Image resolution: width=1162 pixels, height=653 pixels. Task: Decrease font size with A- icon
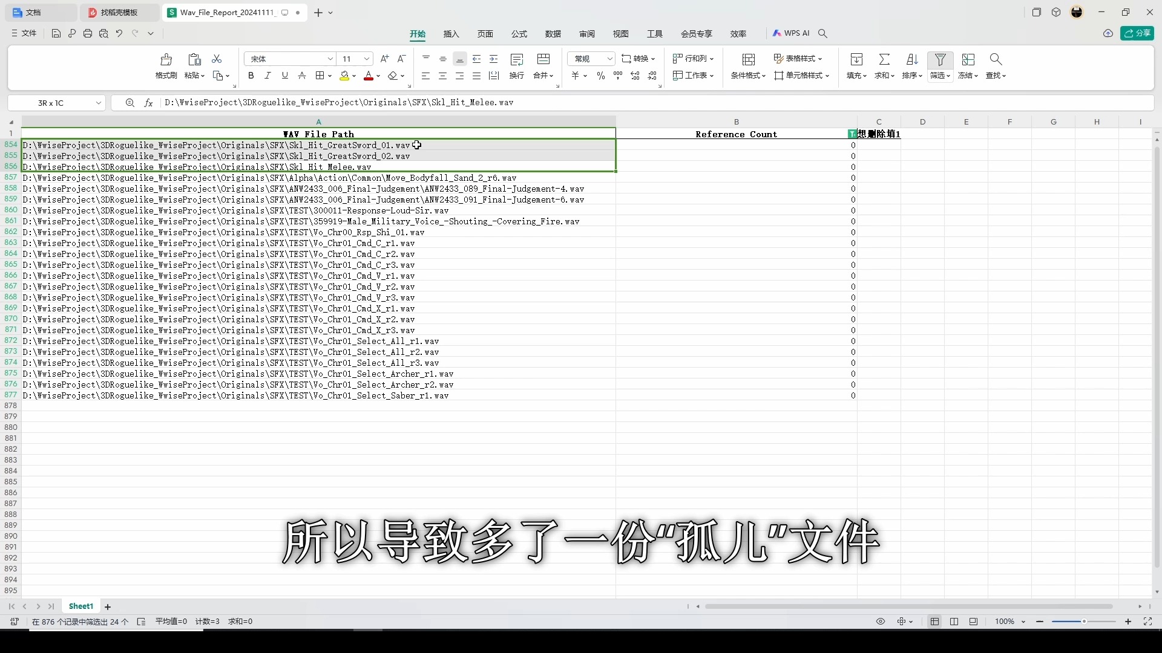[x=401, y=59]
